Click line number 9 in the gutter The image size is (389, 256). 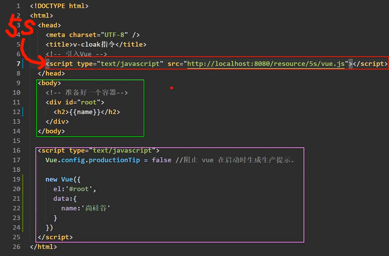pos(18,83)
